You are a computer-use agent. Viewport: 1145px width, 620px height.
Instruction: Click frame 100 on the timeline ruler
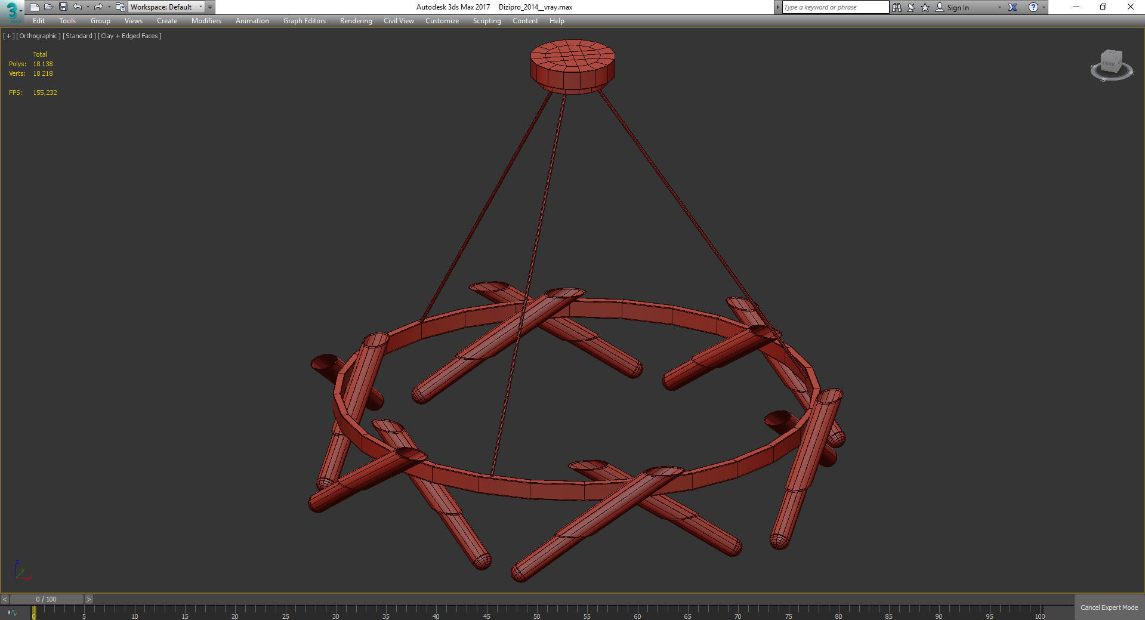click(1040, 615)
